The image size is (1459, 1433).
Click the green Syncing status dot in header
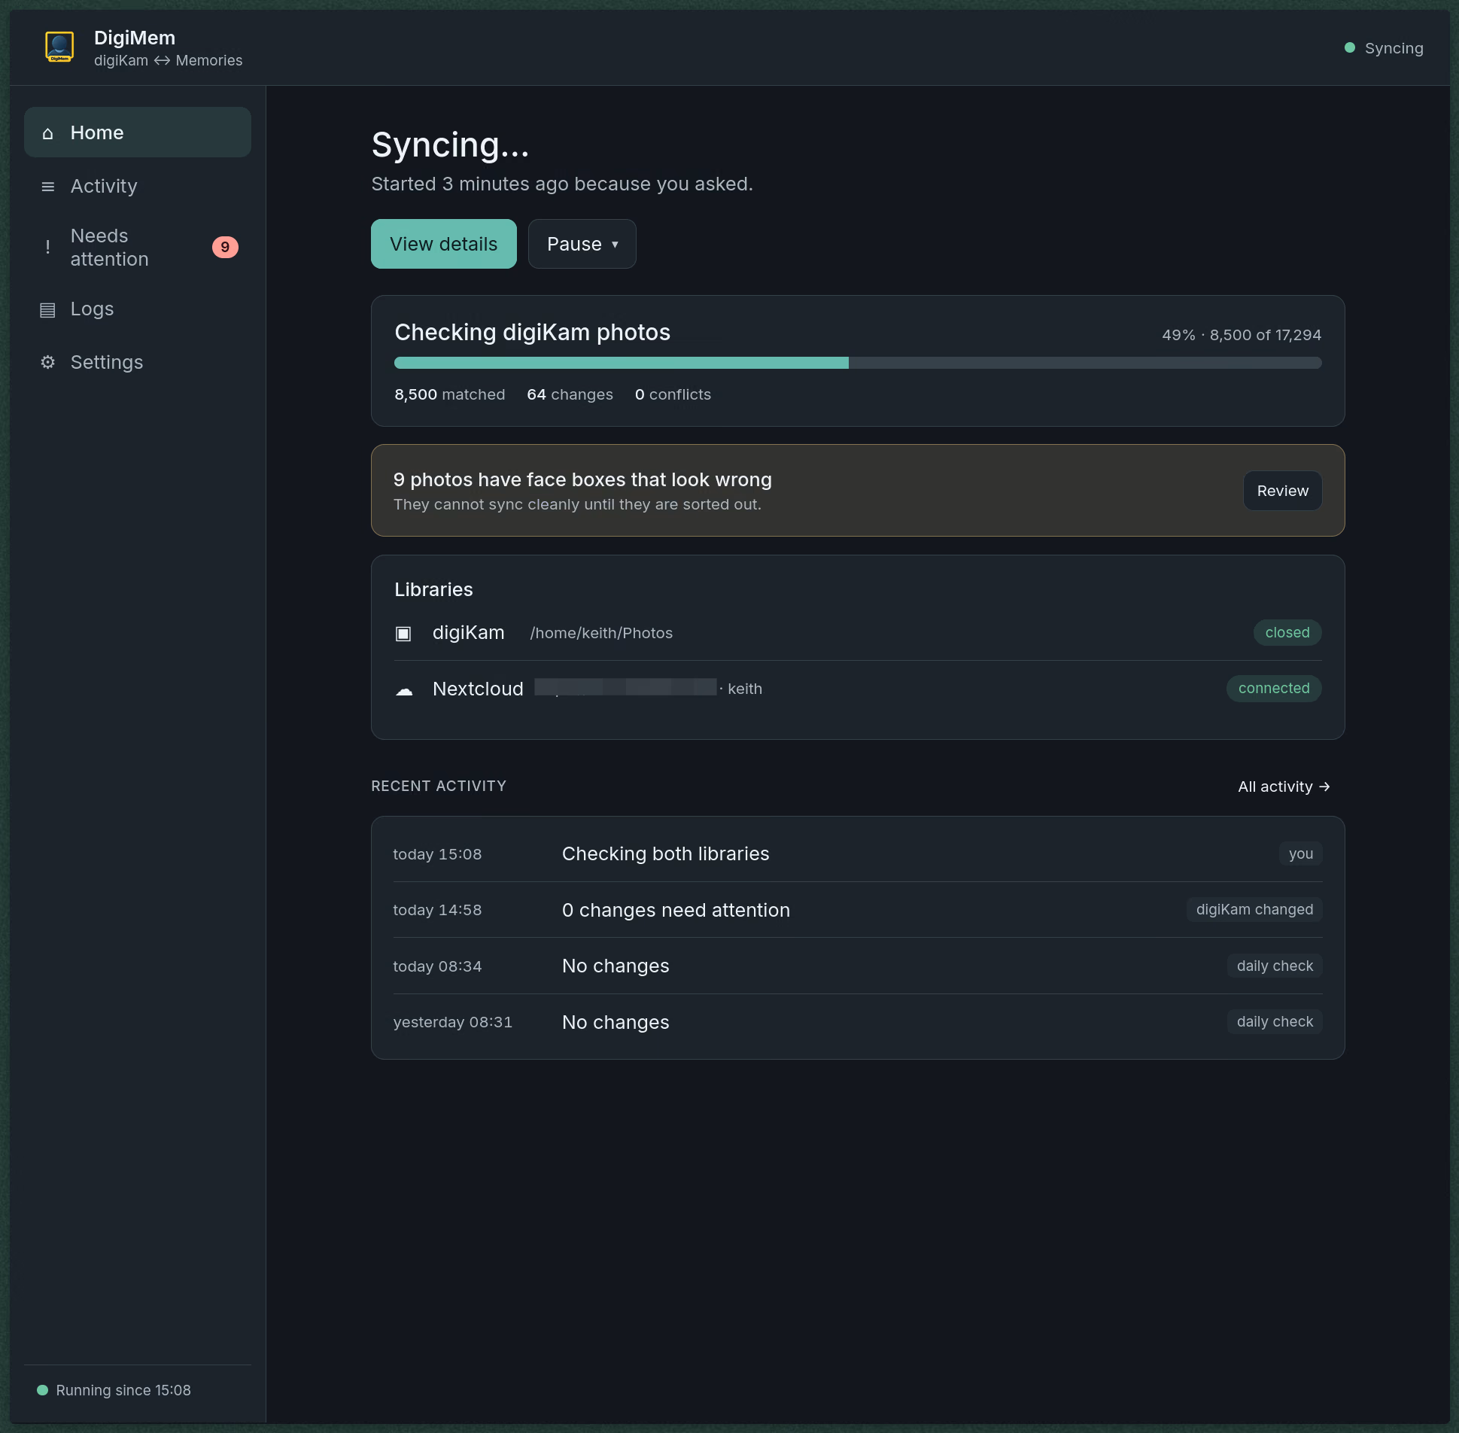pos(1350,48)
